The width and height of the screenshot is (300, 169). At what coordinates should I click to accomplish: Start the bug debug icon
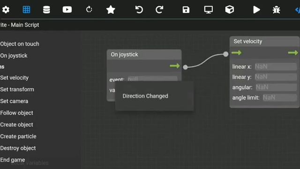276,9
